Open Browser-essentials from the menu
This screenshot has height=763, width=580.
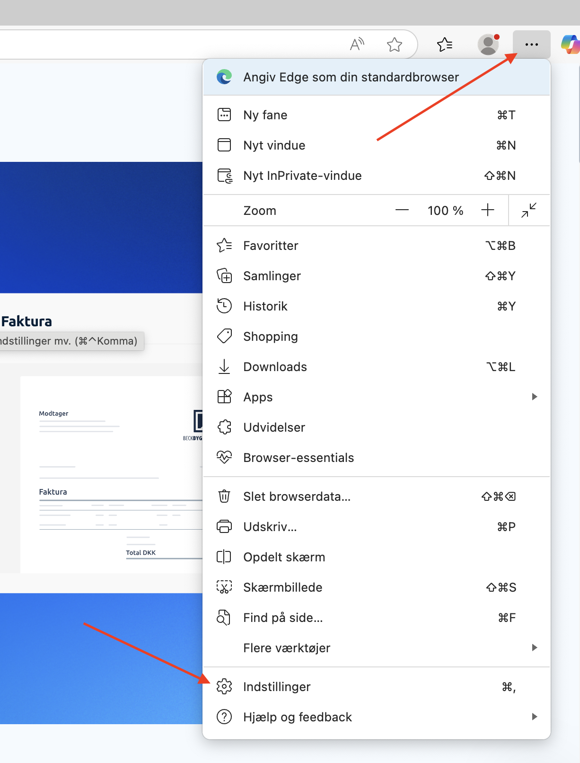[377, 457]
